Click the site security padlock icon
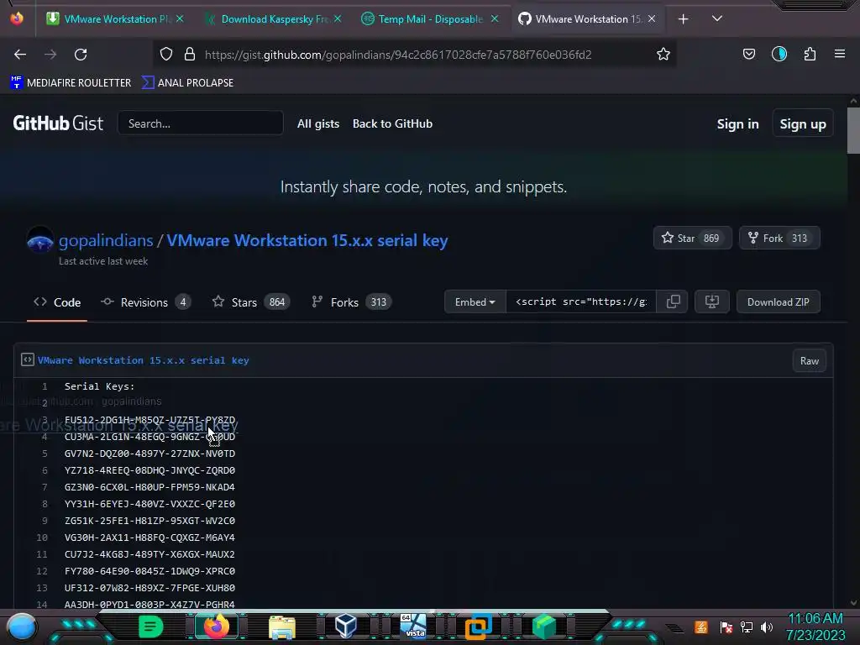 190,55
